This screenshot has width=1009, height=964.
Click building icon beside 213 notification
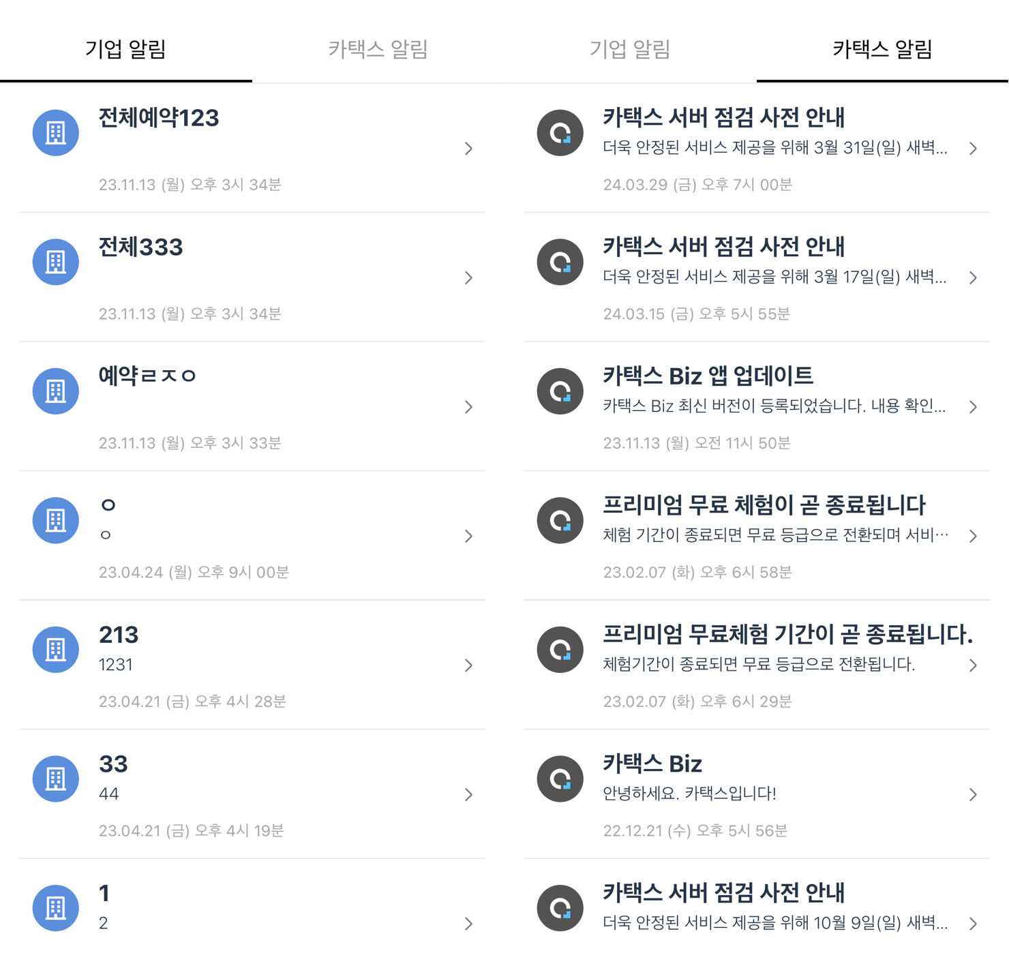tap(56, 650)
